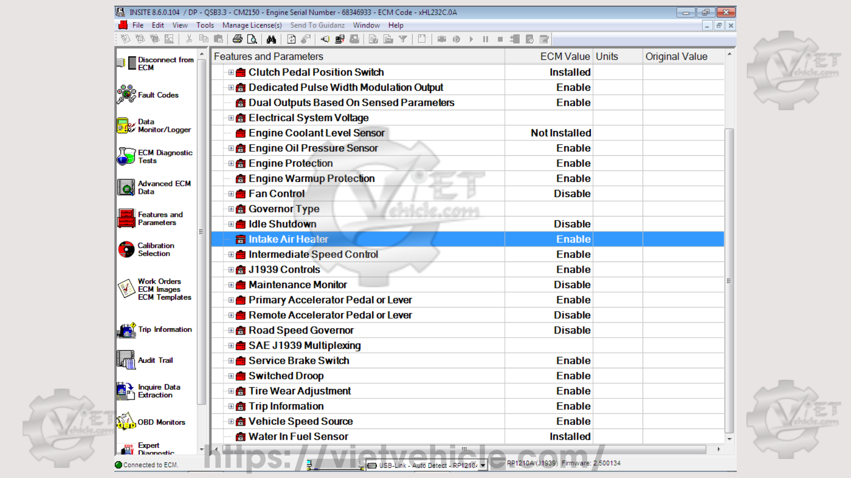Image resolution: width=851 pixels, height=478 pixels.
Task: Expand the Road Speed Governor node
Action: pyautogui.click(x=231, y=331)
